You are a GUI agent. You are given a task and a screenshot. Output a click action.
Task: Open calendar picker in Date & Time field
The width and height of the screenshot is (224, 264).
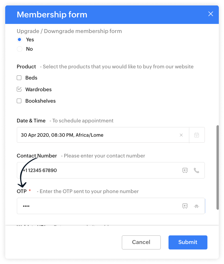click(x=197, y=135)
